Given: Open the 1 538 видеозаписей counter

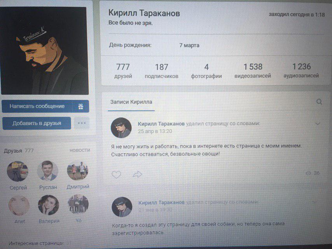Looking at the screenshot, I should [253, 71].
